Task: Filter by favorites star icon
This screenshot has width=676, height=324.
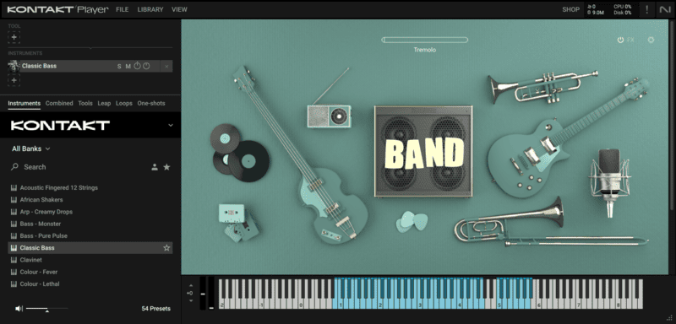Action: click(x=166, y=167)
